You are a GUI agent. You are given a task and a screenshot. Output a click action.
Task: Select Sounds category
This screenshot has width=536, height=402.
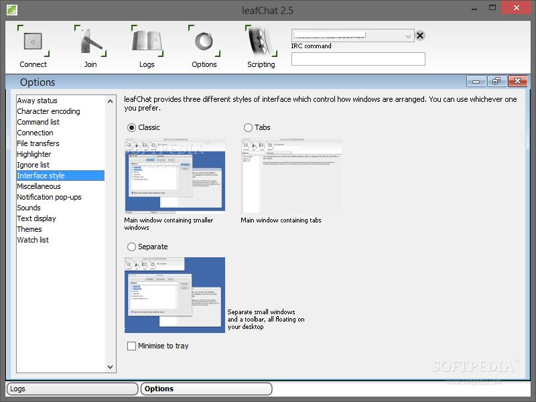(60, 208)
